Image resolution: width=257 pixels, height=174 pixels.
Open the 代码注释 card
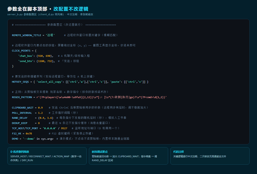pos(210,156)
